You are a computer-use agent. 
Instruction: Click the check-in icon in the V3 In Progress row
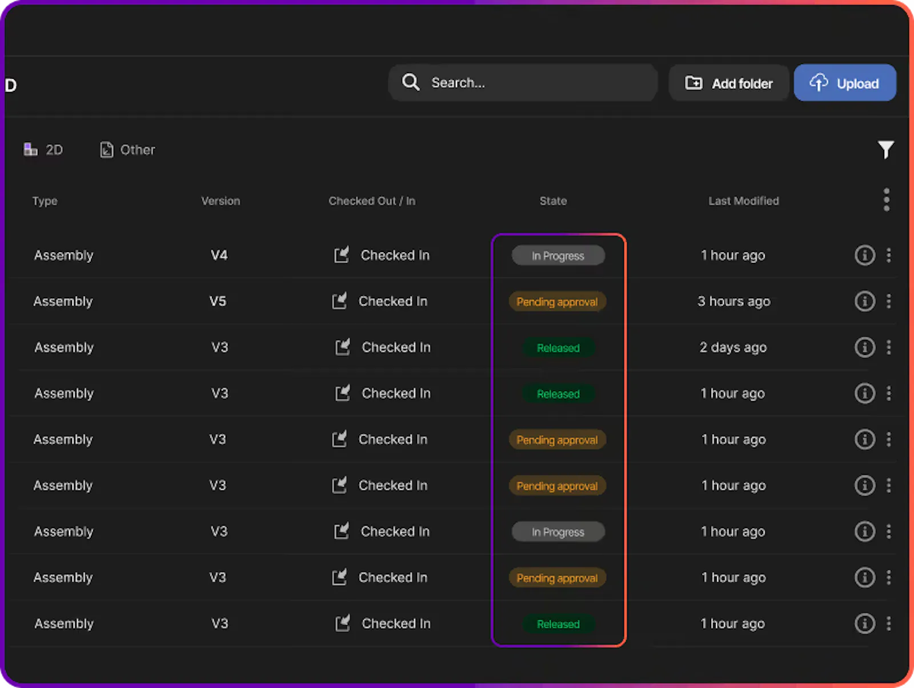click(342, 531)
